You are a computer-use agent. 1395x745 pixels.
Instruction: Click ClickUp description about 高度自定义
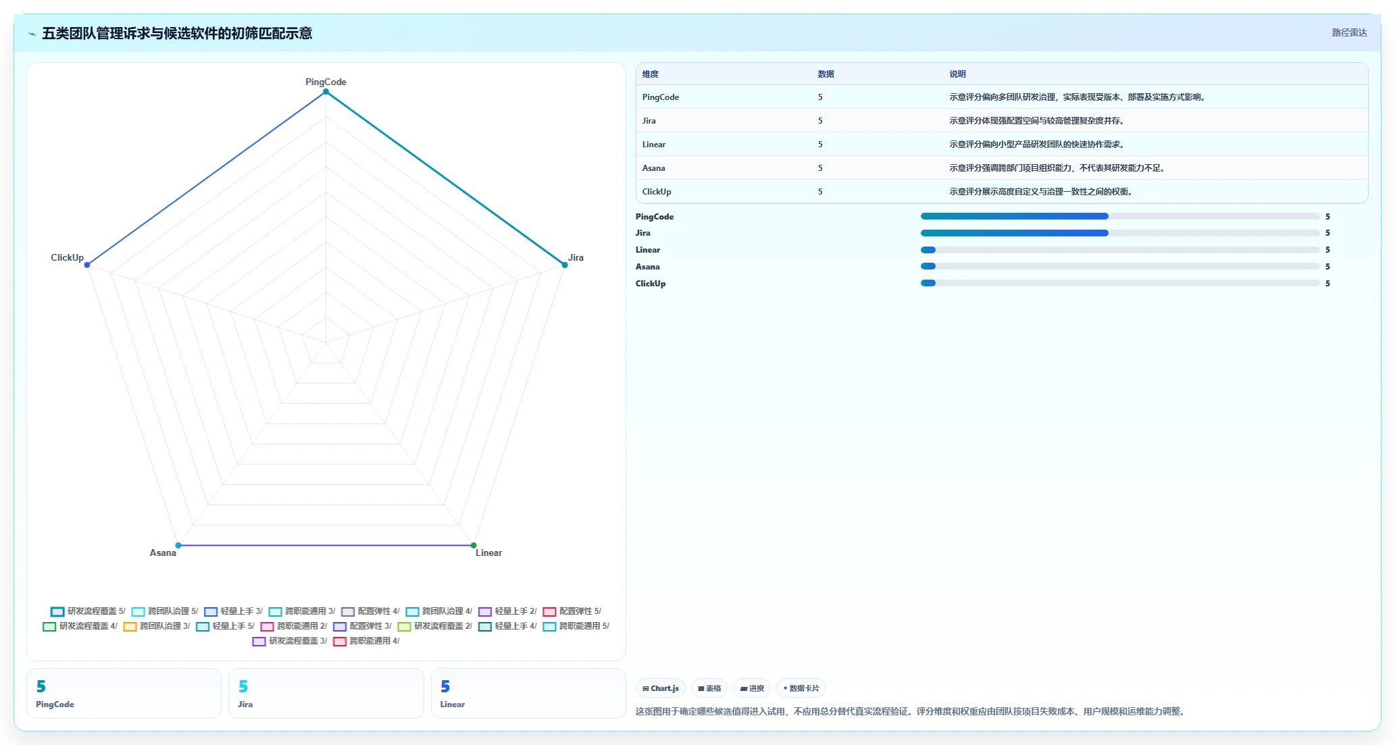(x=1042, y=192)
